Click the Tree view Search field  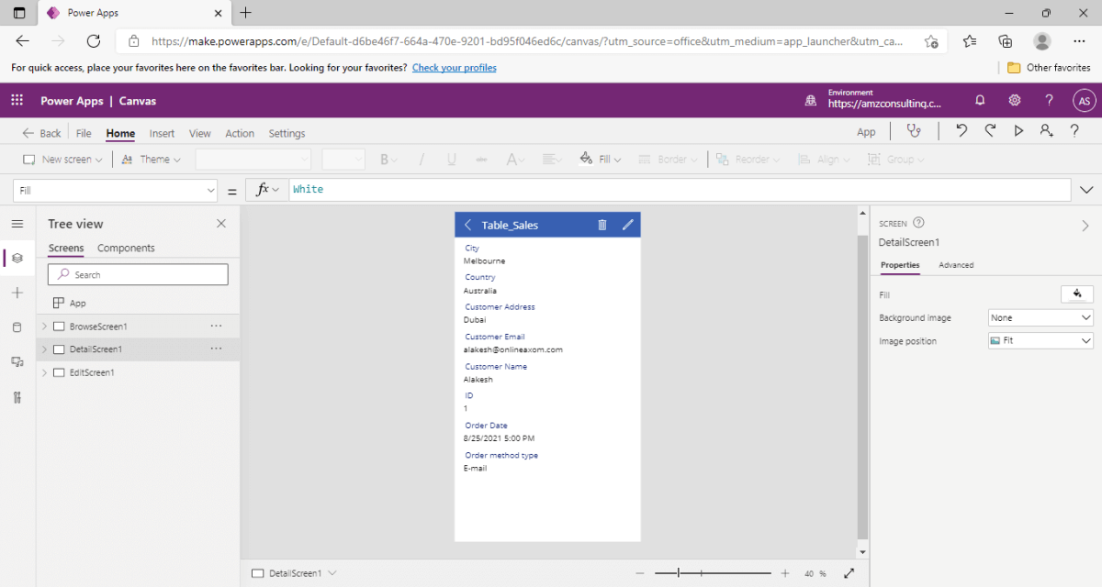tap(138, 274)
